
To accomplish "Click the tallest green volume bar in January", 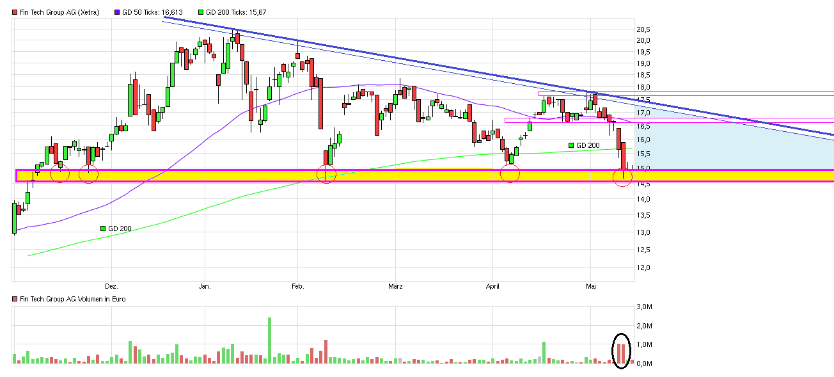I will tap(269, 340).
